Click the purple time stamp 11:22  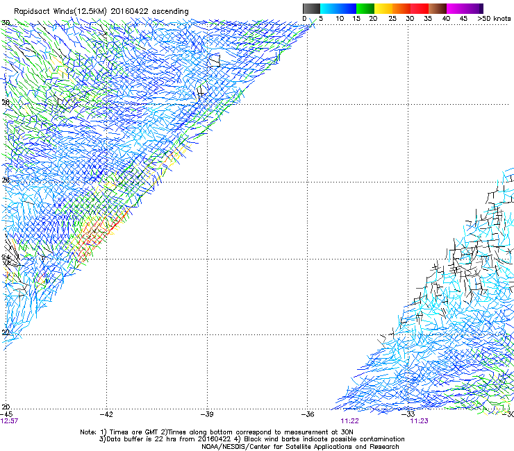coord(349,421)
